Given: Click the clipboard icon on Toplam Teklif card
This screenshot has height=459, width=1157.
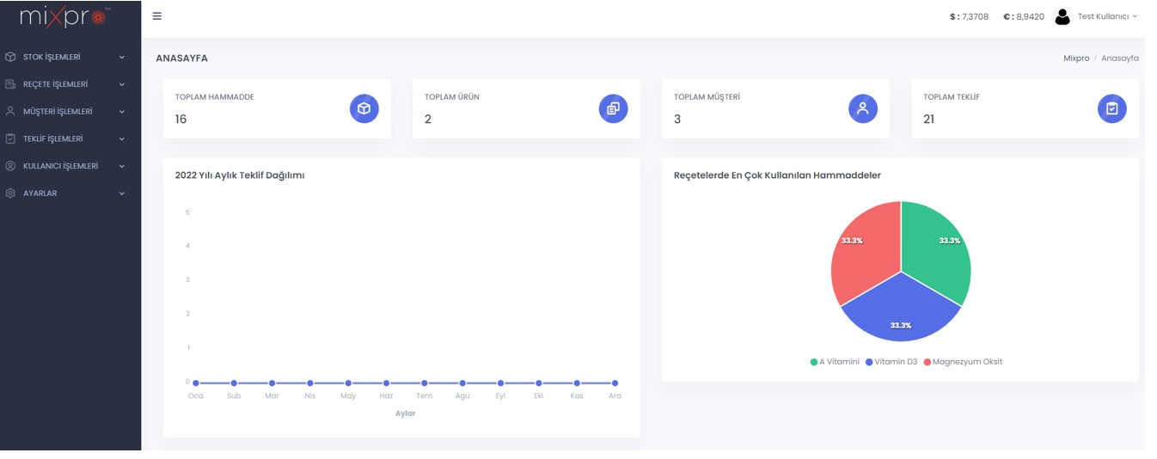Looking at the screenshot, I should click(1111, 108).
